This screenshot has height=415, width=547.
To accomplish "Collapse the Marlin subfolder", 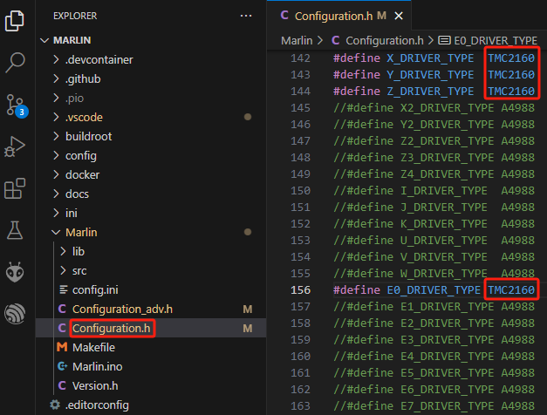I will click(x=58, y=233).
